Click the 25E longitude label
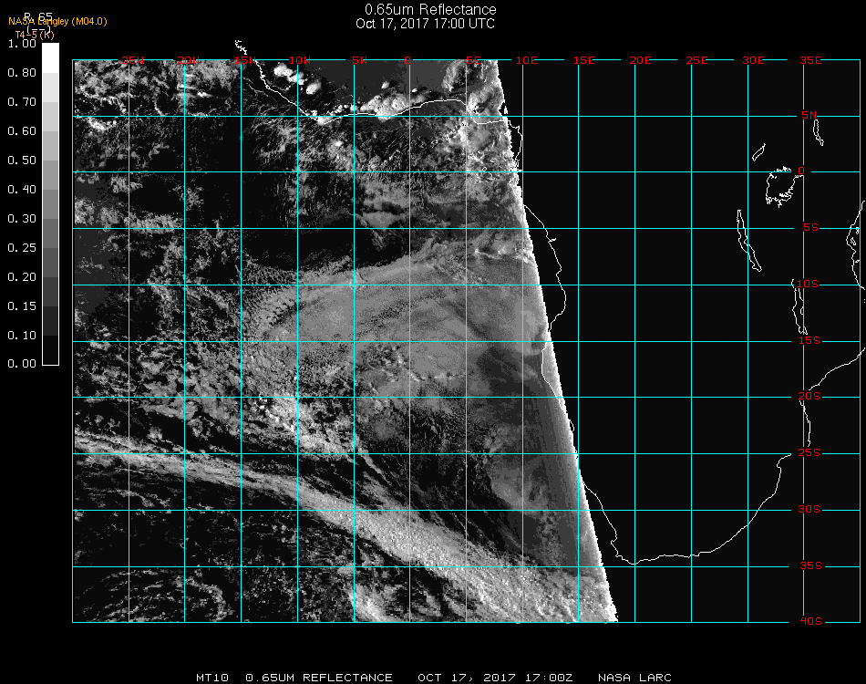Image resolution: width=866 pixels, height=684 pixels. point(696,60)
